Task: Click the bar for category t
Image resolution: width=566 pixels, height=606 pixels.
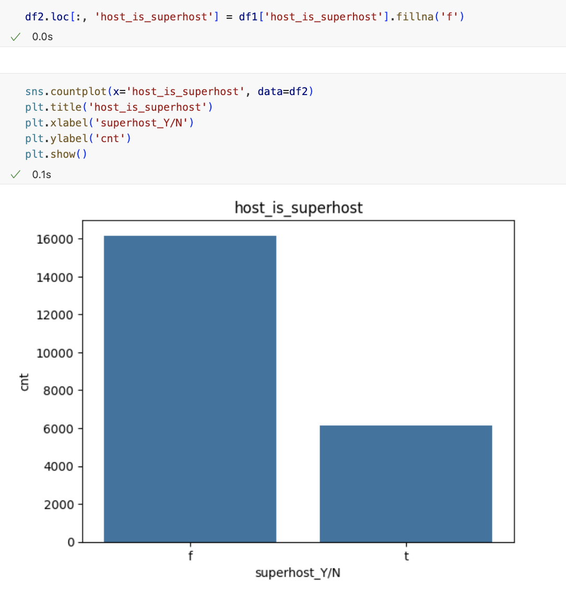Action: click(406, 484)
